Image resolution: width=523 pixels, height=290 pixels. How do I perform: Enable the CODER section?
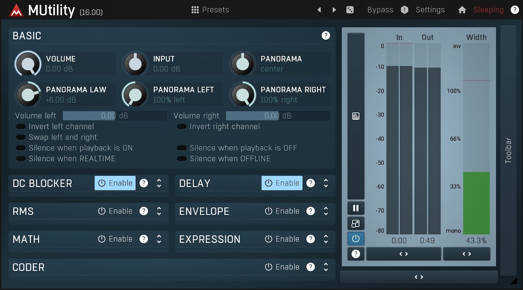(x=282, y=267)
